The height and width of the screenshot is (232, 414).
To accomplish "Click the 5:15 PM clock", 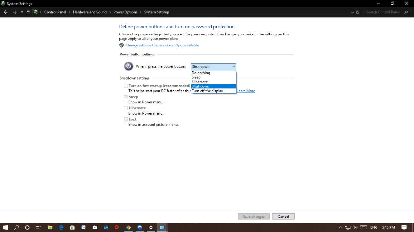I will pos(388,227).
